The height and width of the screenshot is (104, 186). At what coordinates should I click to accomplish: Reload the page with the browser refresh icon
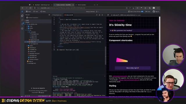[x=30, y=8]
